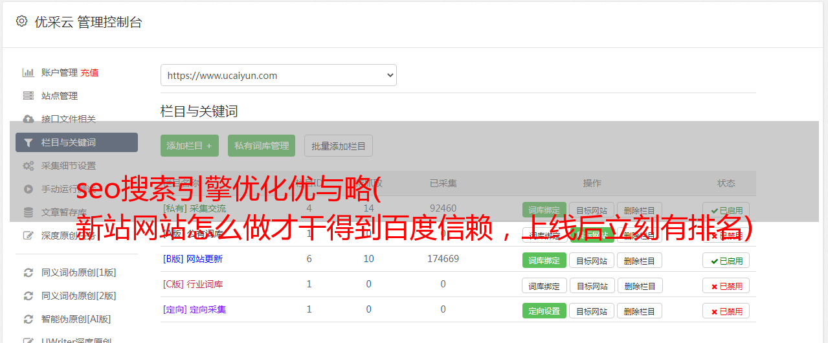Viewport: 828px width, 343px height.
Task: Open the [B版] 网站更新 column link
Action: [193, 259]
